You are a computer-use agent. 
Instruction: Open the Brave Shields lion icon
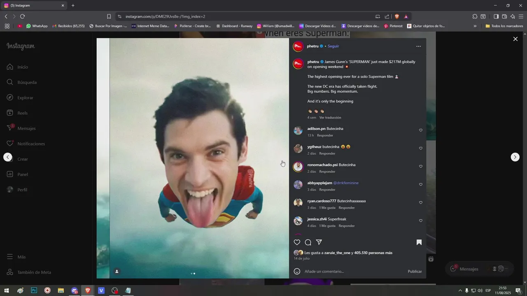click(x=397, y=16)
